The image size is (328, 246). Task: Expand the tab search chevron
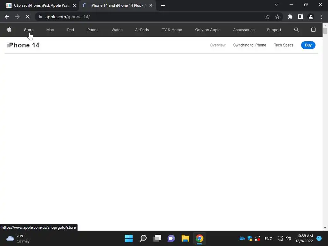276,4
